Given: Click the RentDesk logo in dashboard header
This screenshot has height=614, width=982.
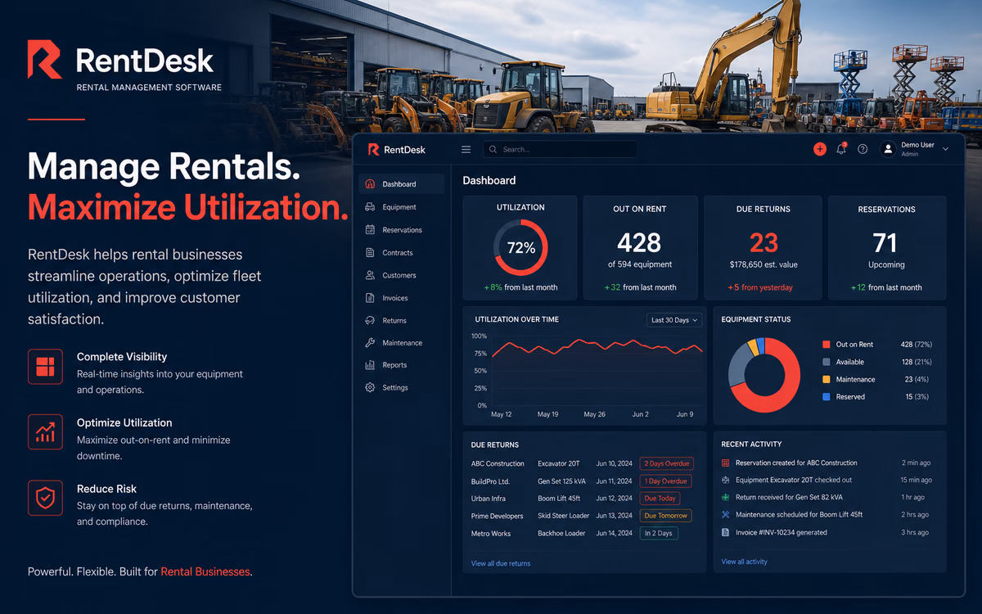Looking at the screenshot, I should click(x=397, y=149).
